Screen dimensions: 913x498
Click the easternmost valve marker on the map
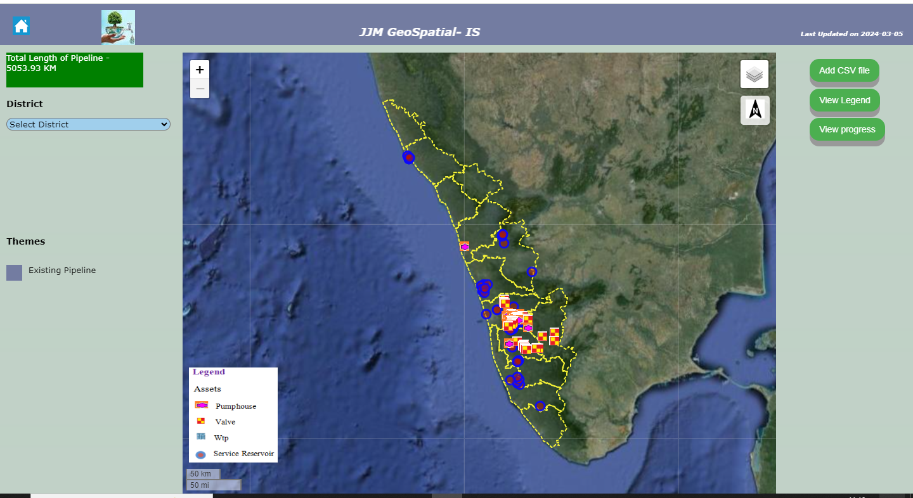pos(555,336)
